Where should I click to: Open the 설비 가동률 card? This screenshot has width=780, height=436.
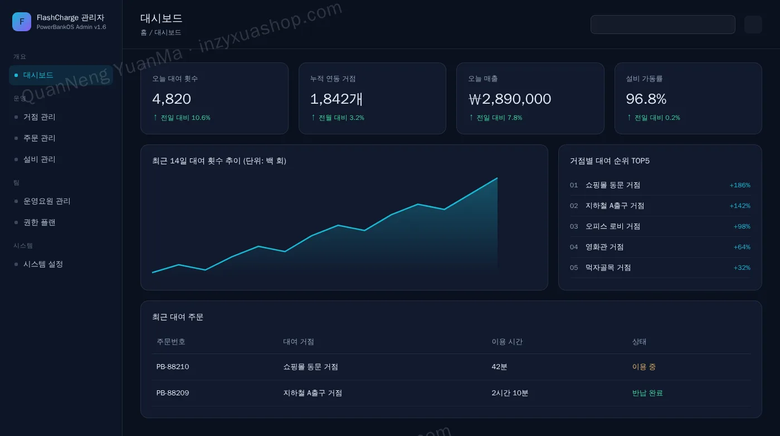(x=688, y=98)
